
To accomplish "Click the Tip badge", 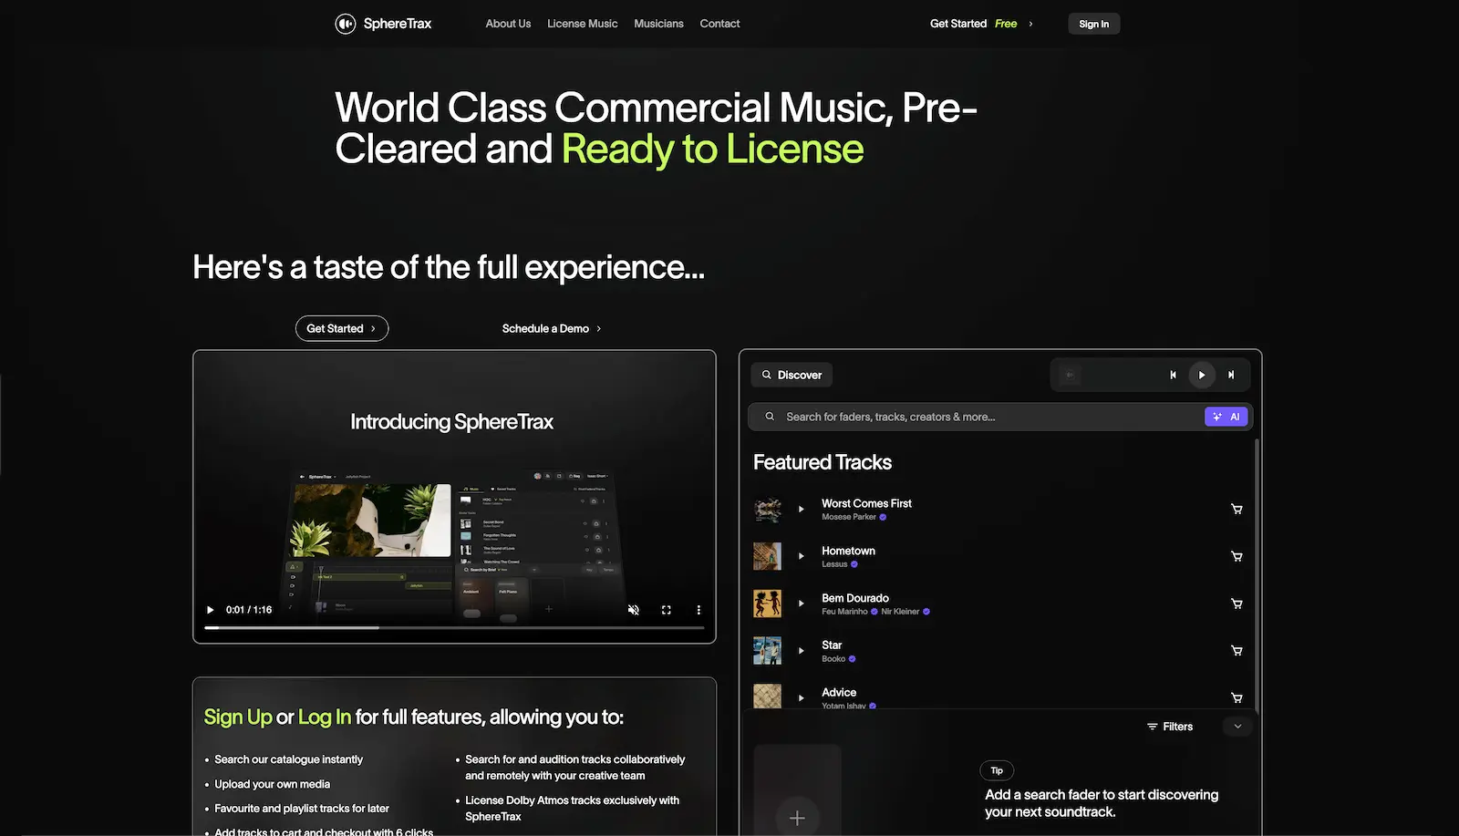I will click(x=997, y=770).
